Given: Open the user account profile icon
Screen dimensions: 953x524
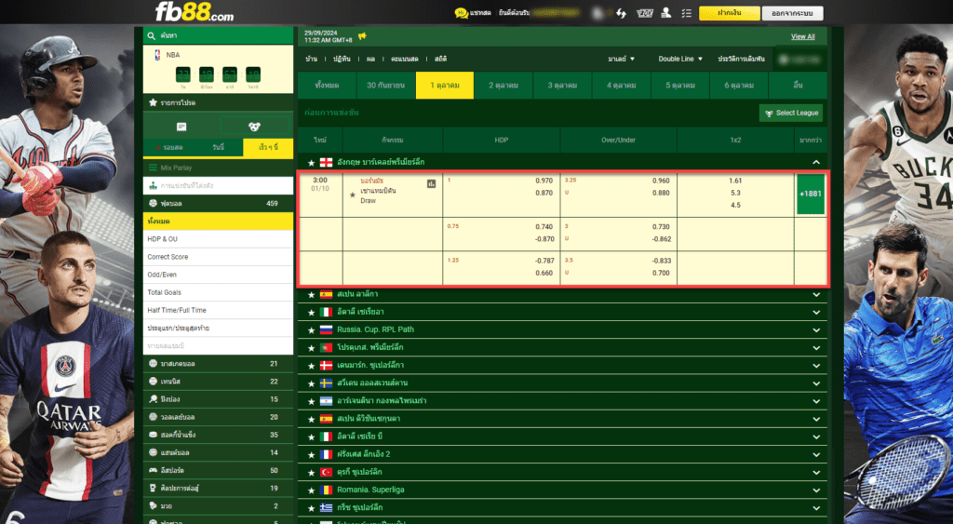Looking at the screenshot, I should click(x=666, y=13).
